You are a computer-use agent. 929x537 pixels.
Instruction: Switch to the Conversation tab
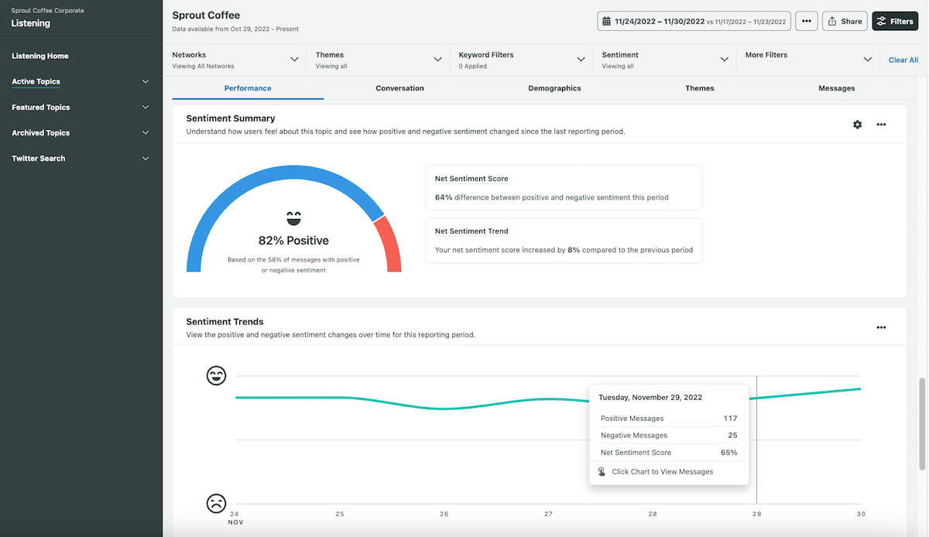(x=399, y=88)
